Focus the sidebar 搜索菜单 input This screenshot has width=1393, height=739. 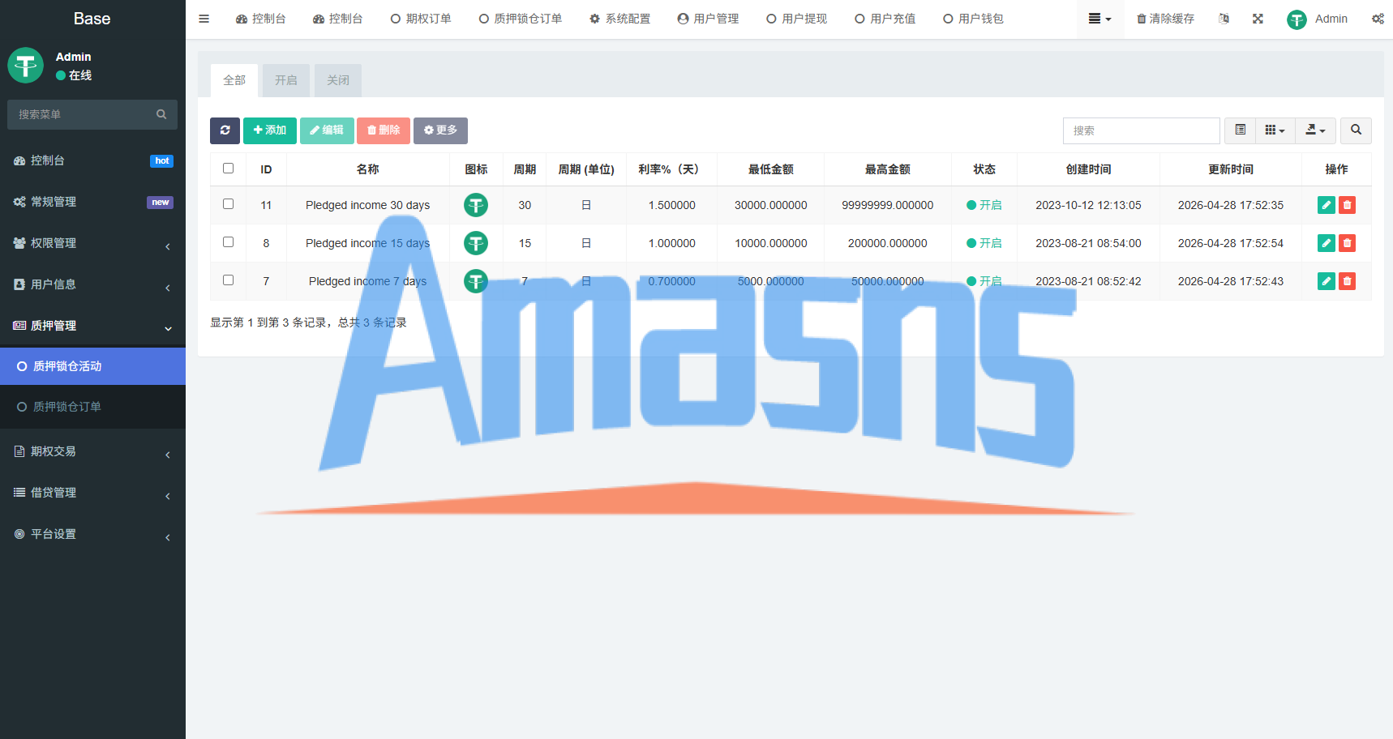tap(81, 114)
